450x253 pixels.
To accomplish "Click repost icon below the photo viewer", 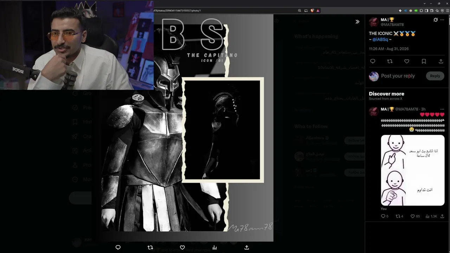I will [150, 247].
